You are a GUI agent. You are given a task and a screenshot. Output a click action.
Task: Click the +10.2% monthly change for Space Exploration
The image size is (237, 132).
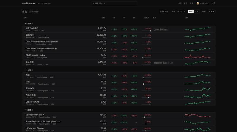124,123
